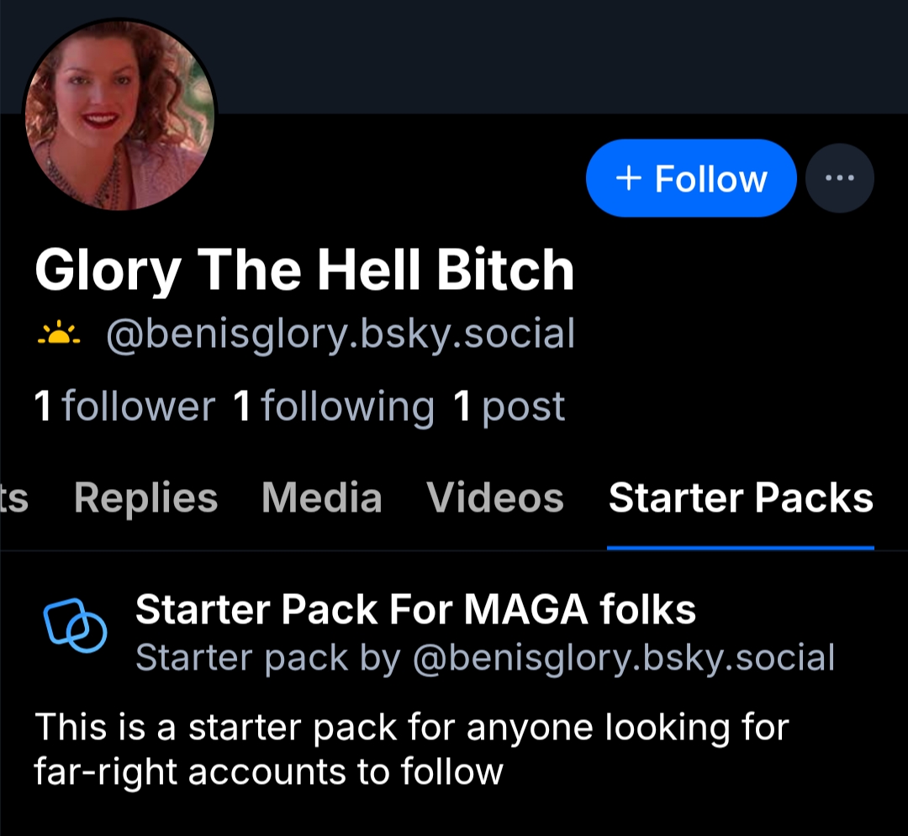
Task: Switch to the Replies tab
Action: [x=145, y=498]
